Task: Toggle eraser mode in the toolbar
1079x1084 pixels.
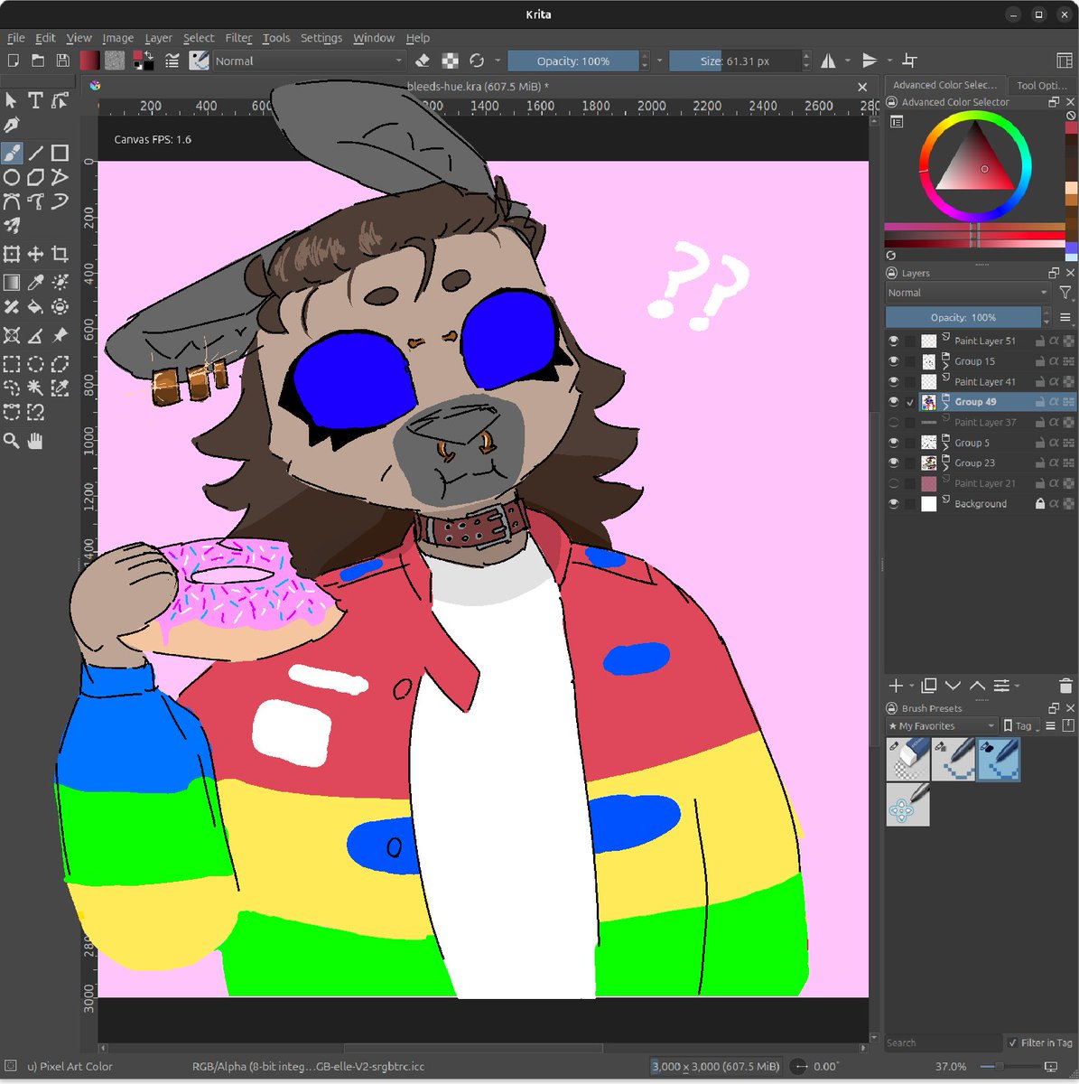Action: tap(423, 61)
